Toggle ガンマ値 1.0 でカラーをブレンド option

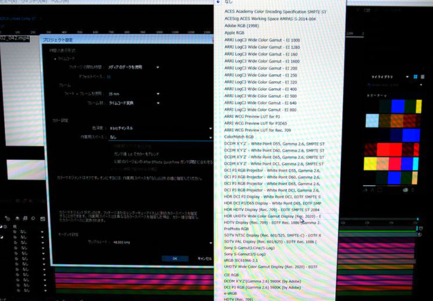coord(136,154)
